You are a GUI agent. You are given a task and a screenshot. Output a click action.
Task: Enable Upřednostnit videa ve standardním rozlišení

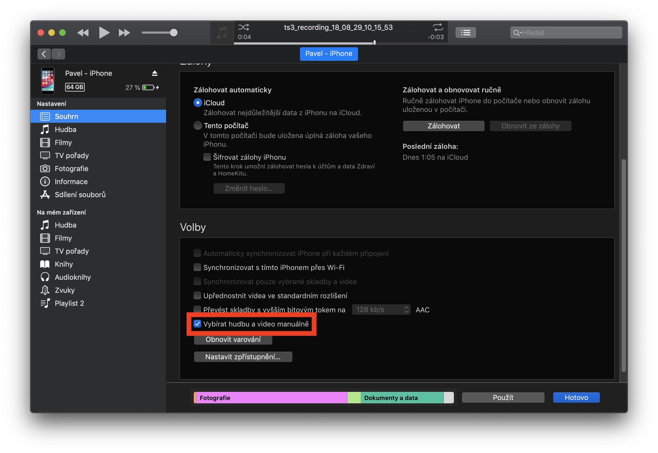(197, 296)
